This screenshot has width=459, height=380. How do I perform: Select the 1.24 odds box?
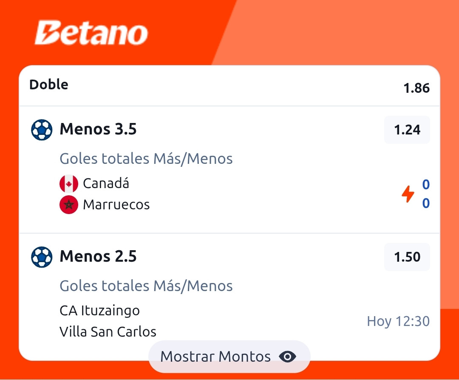(407, 129)
